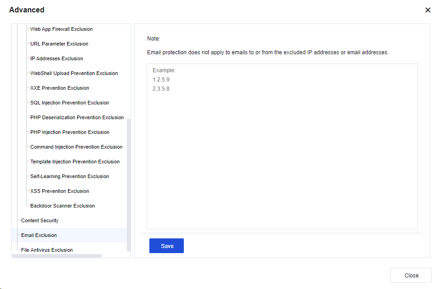The width and height of the screenshot is (438, 289).
Task: Click the sidebar vertical scrollbar
Action: (129, 184)
